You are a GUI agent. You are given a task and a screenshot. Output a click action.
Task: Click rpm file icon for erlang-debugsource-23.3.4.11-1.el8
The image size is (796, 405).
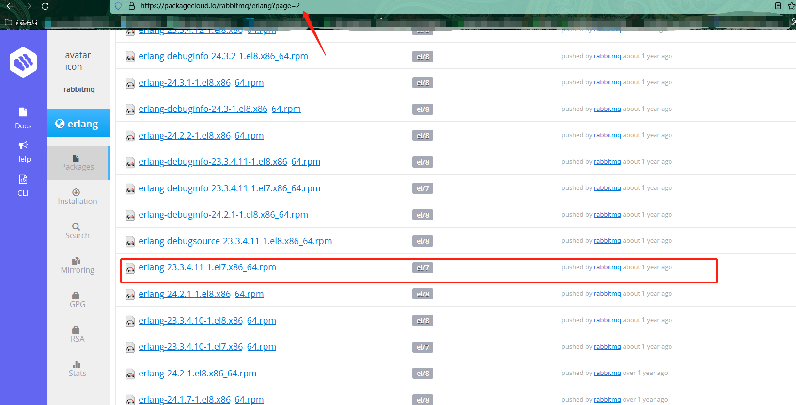point(130,242)
